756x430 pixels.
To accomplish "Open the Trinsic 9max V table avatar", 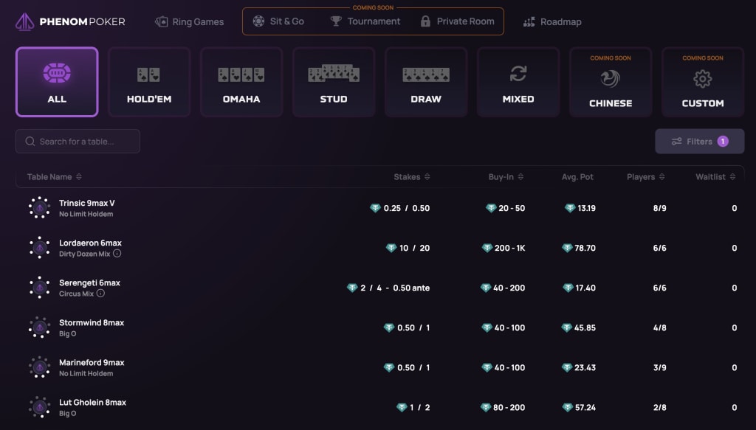I will pos(39,208).
